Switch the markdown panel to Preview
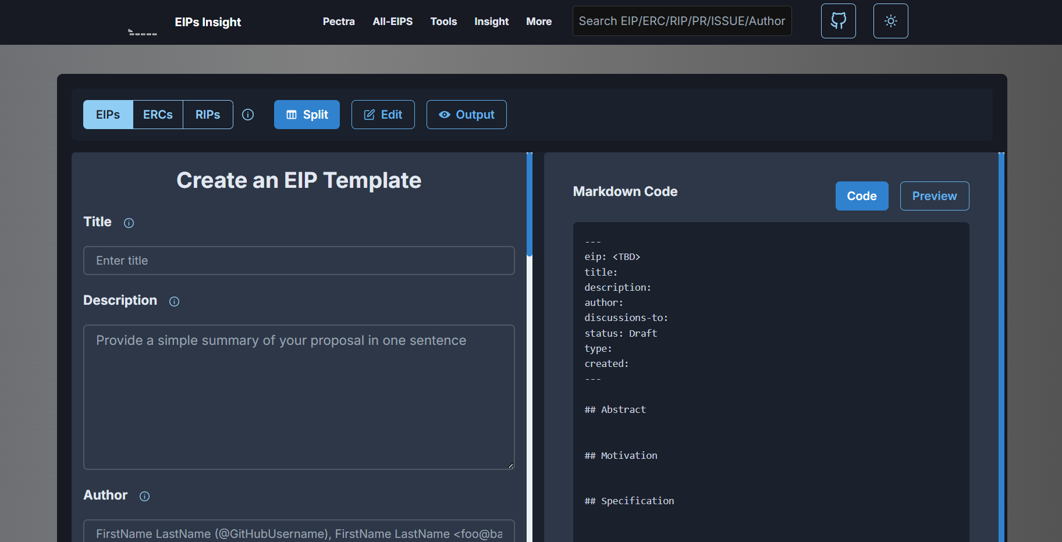Screen dimensions: 1062x542 [x=934, y=196]
